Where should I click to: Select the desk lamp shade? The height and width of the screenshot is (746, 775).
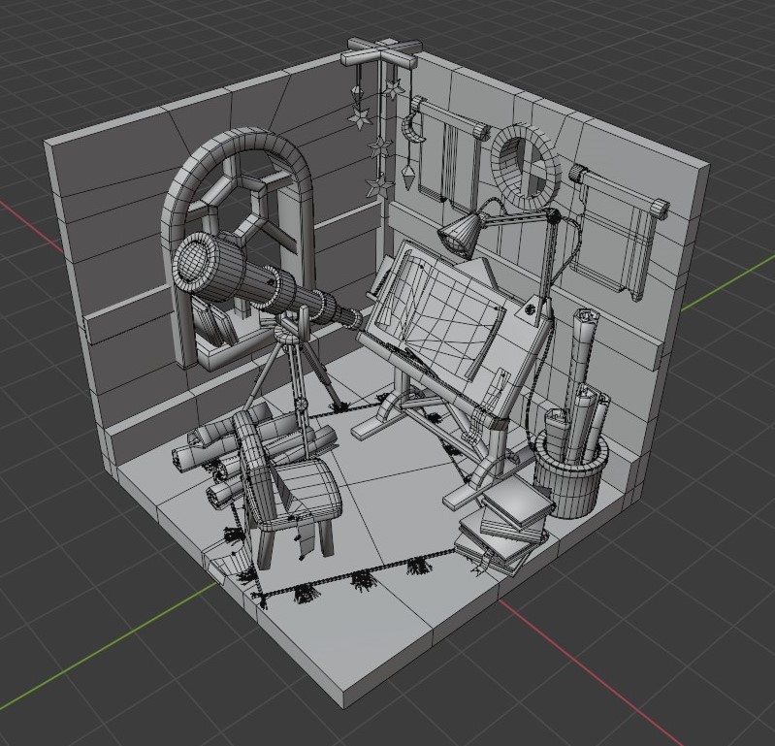coord(464,234)
